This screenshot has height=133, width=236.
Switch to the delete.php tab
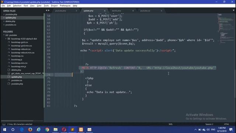[117, 11]
